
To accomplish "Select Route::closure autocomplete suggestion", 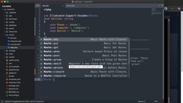I will [x=84, y=72].
